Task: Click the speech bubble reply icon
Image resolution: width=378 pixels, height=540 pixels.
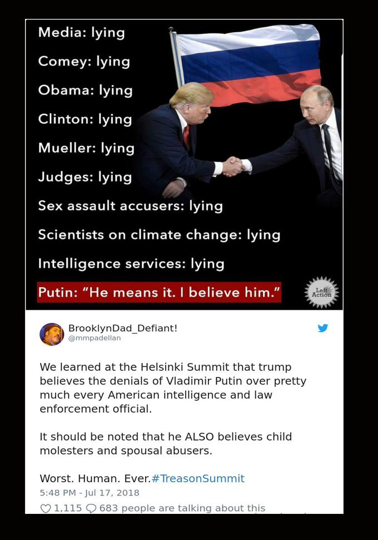Action: 91,508
